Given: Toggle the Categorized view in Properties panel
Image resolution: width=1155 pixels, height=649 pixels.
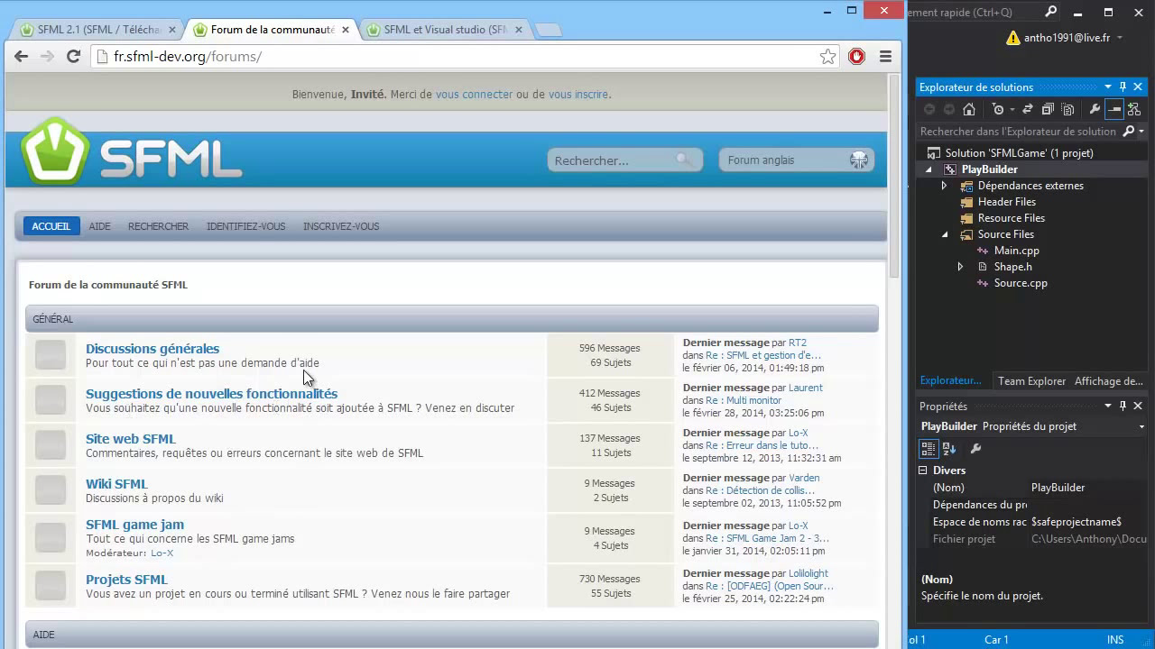Looking at the screenshot, I should point(928,448).
